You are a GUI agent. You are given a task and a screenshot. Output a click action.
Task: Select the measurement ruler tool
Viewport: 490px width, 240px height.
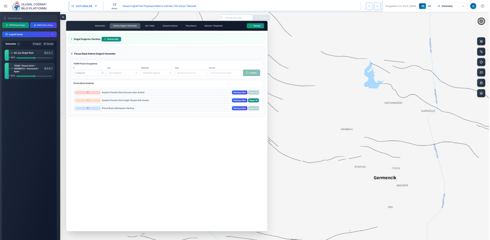pos(481,52)
